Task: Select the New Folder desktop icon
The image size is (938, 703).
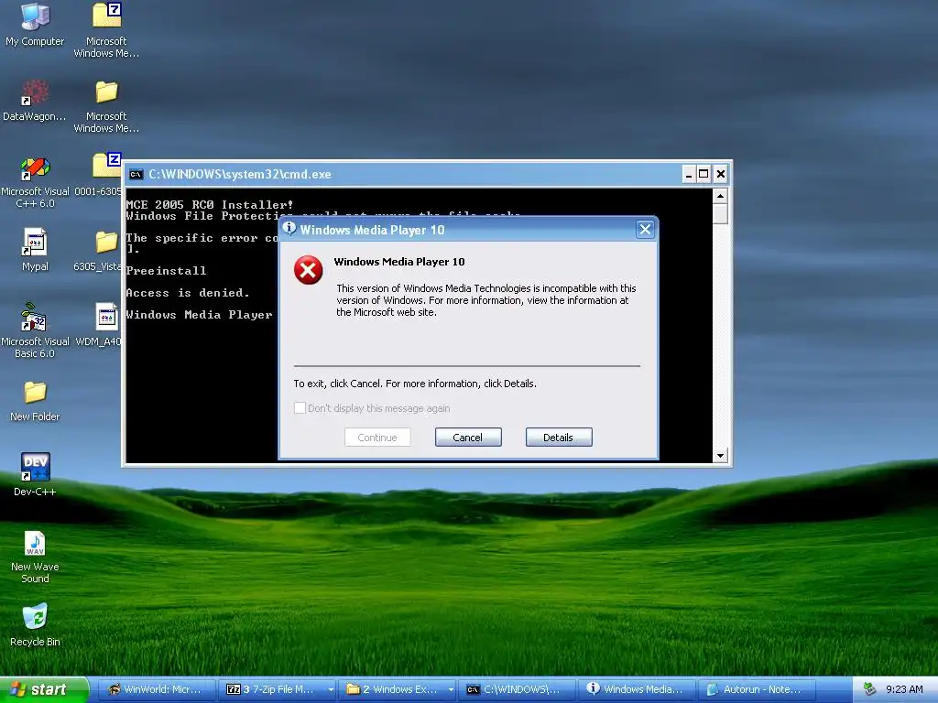Action: pos(35,401)
